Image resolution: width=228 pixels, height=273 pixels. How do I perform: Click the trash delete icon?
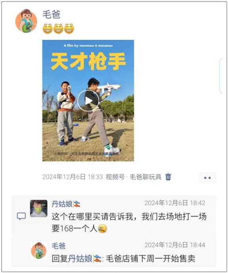point(168,177)
